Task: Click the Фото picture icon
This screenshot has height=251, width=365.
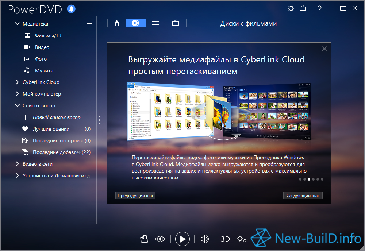Action: pos(27,59)
